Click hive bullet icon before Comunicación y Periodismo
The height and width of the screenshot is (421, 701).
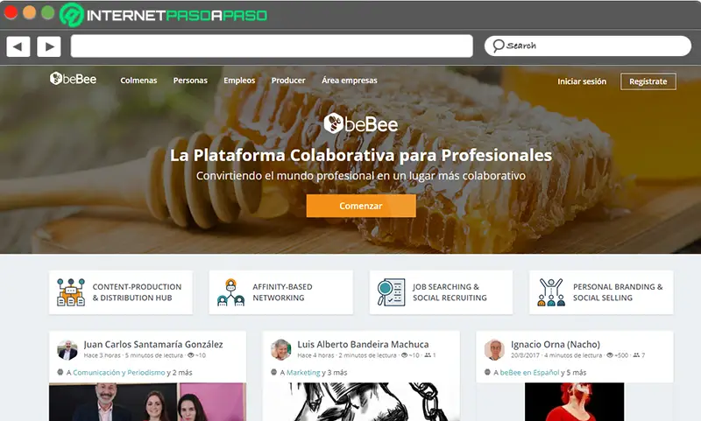[60, 372]
